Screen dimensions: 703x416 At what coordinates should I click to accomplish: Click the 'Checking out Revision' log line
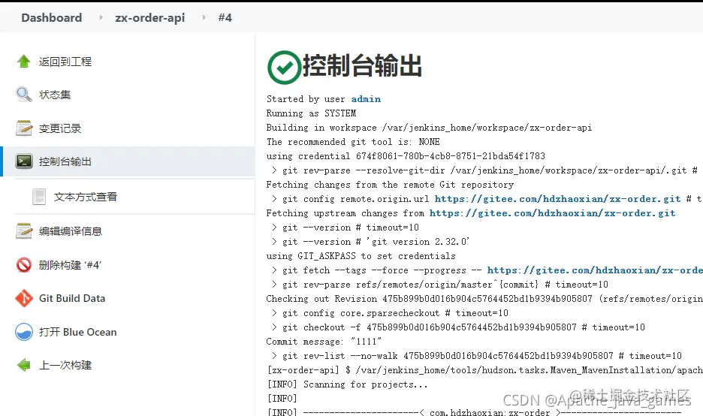tap(484, 299)
